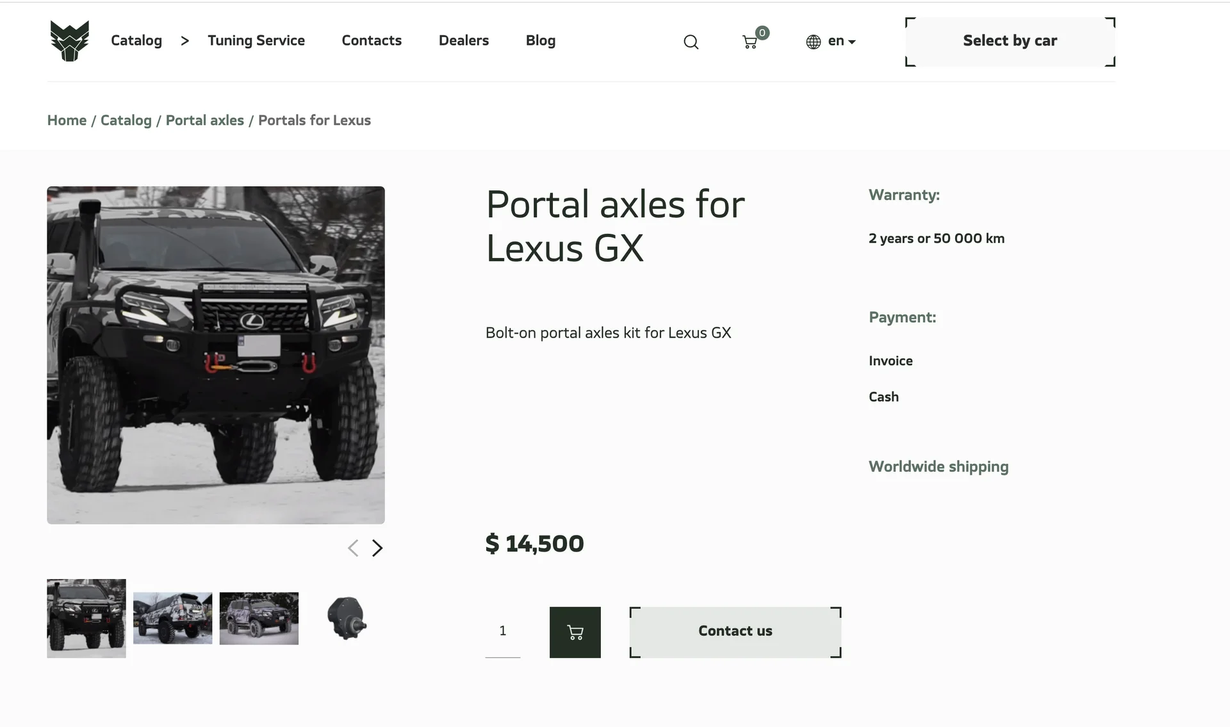
Task: Click the wolf logo home icon
Action: click(69, 41)
